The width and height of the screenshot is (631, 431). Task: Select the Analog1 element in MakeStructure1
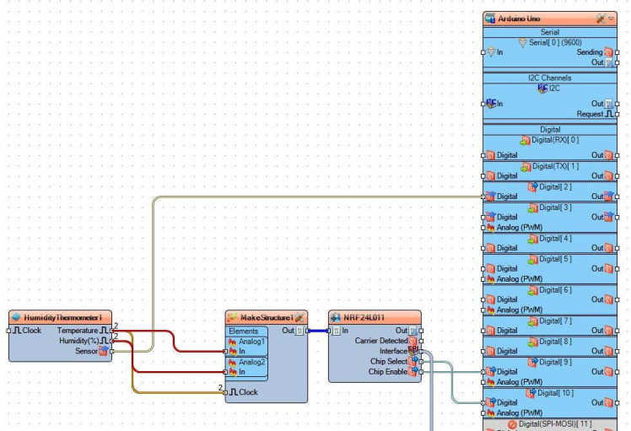coord(247,342)
